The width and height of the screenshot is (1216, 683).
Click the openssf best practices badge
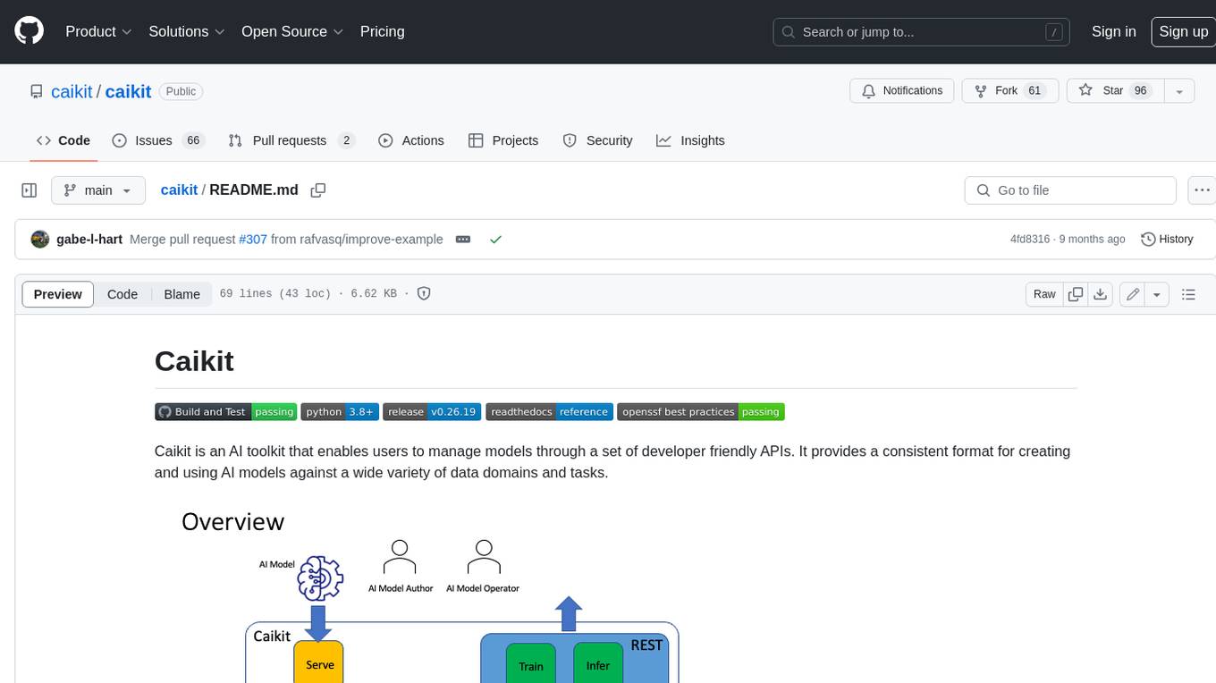(701, 412)
